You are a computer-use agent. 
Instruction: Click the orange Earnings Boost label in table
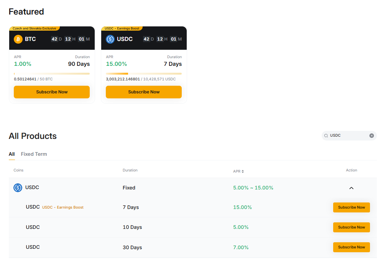tap(63, 207)
